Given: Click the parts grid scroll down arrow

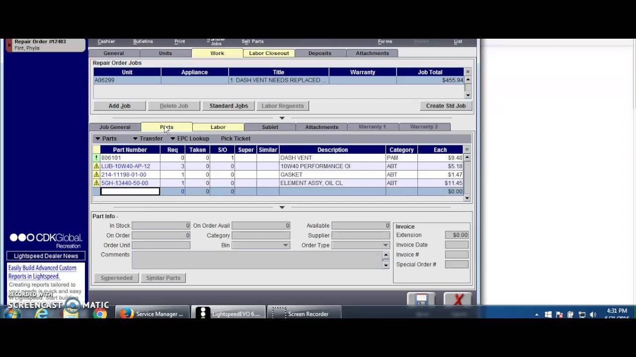Looking at the screenshot, I should click(467, 198).
